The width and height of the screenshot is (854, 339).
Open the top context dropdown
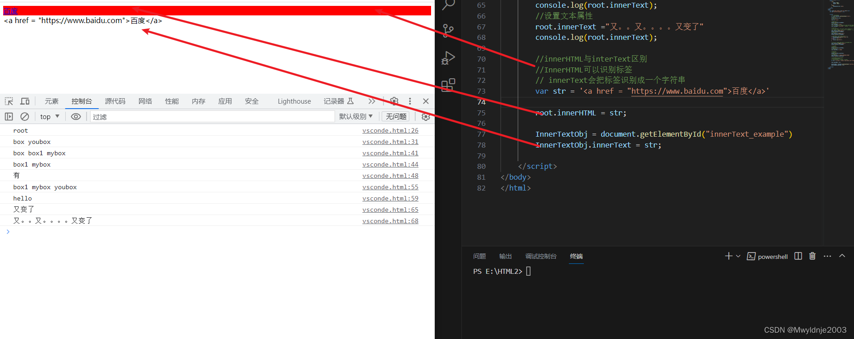[50, 117]
